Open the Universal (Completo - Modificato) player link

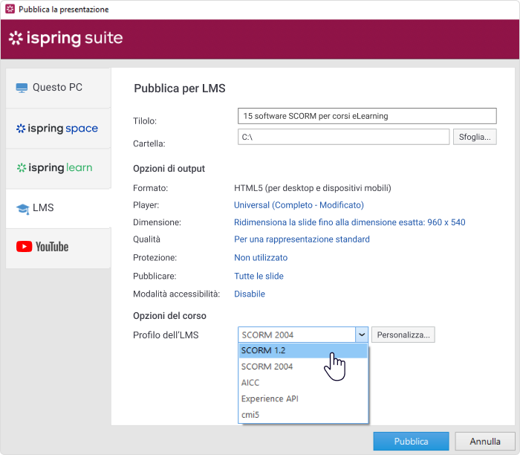coord(299,205)
